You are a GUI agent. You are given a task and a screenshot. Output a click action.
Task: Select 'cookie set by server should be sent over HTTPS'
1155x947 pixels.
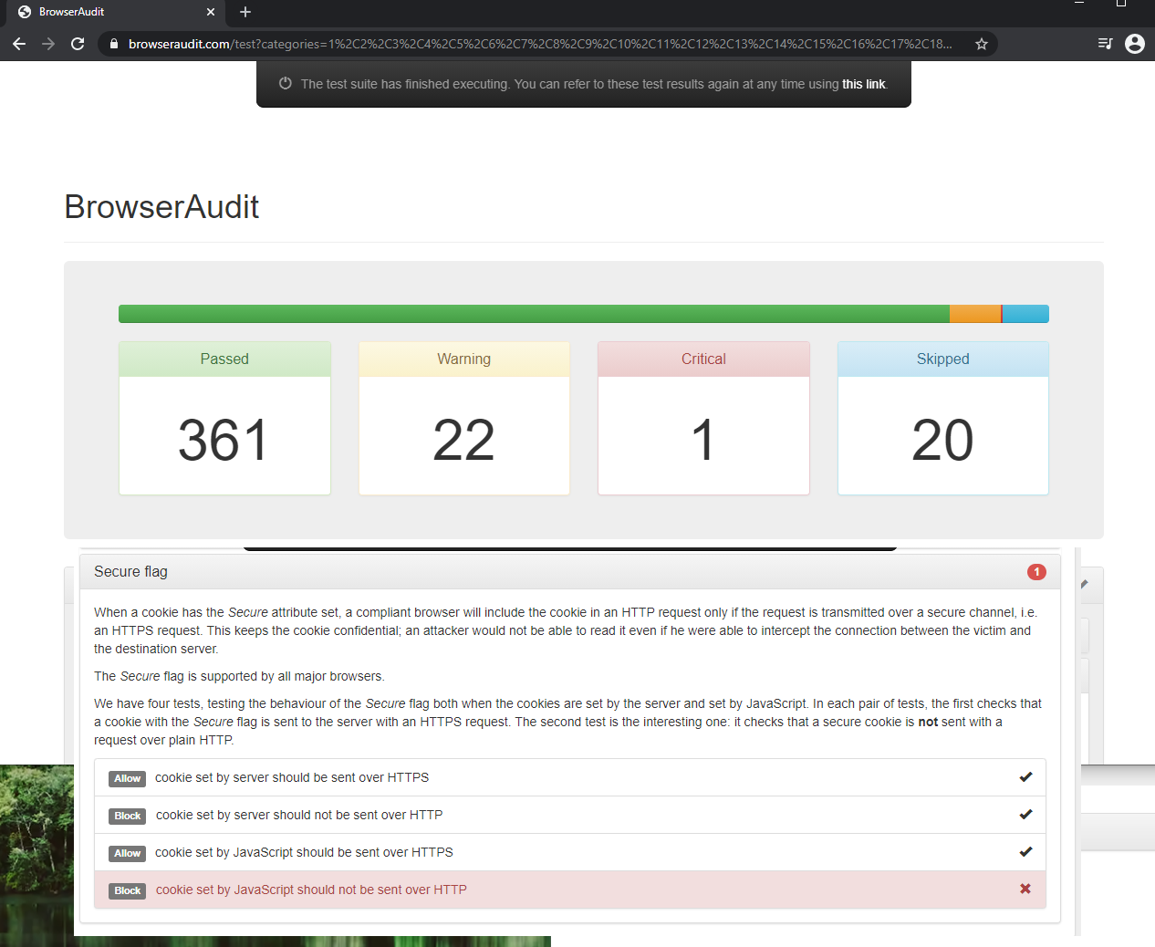pos(570,778)
